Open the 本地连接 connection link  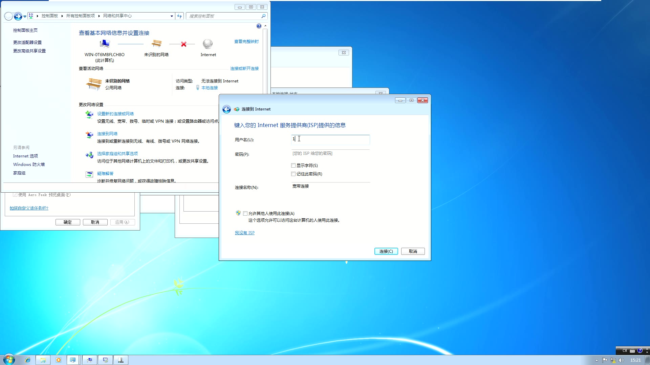click(x=210, y=88)
